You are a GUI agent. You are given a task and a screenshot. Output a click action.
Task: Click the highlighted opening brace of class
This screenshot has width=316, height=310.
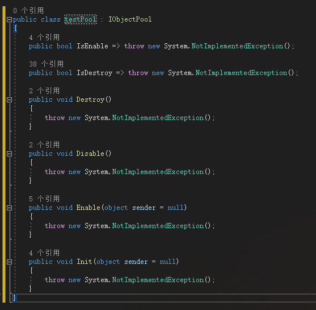[15, 28]
